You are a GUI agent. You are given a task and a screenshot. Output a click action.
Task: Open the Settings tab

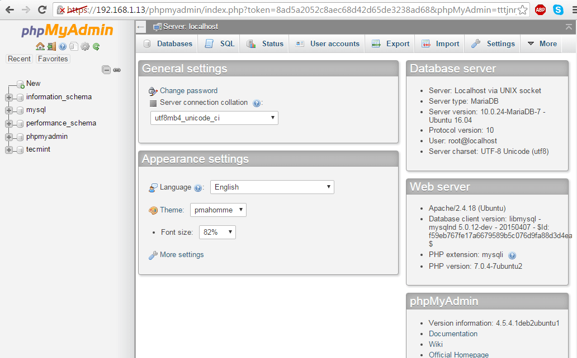click(x=493, y=43)
